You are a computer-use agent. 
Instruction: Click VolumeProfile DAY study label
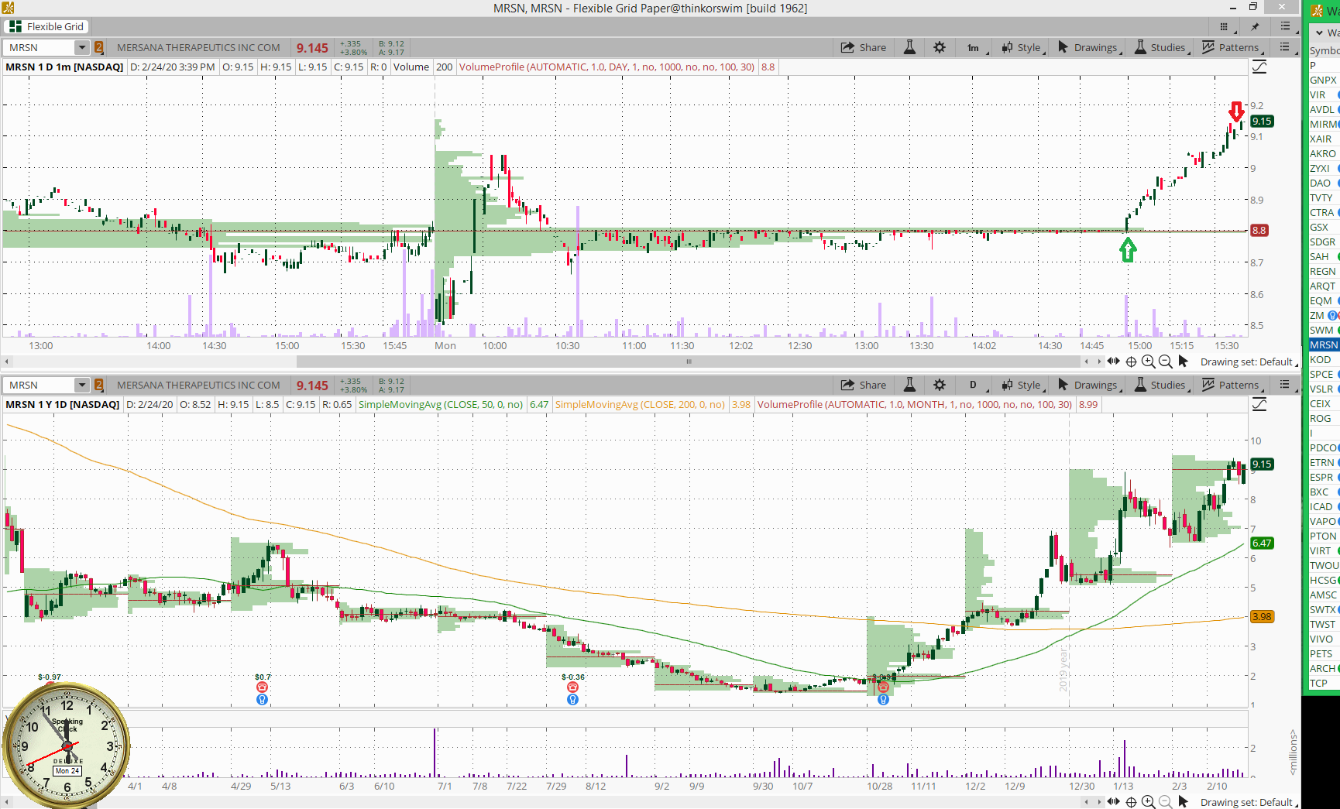point(606,67)
